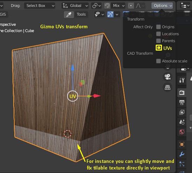Image resolution: width=192 pixels, height=173 pixels.
Task: Open the Object properties orange square tab
Action: (x=182, y=144)
